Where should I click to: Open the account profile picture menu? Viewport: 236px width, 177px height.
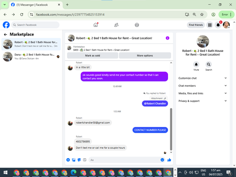click(226, 25)
